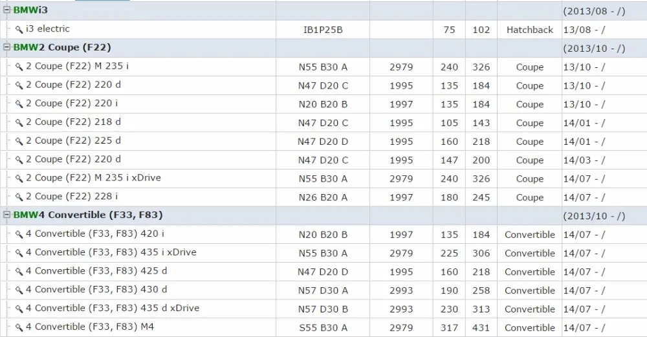Select the BMWi3 group header label

tap(30, 10)
